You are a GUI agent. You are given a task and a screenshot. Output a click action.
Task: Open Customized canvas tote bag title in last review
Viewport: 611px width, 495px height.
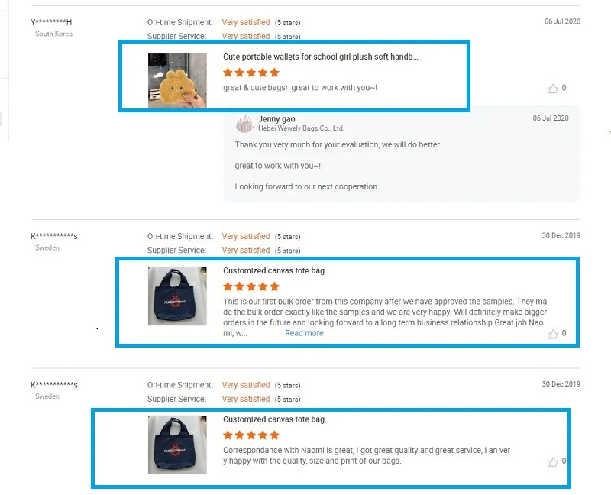(x=273, y=419)
